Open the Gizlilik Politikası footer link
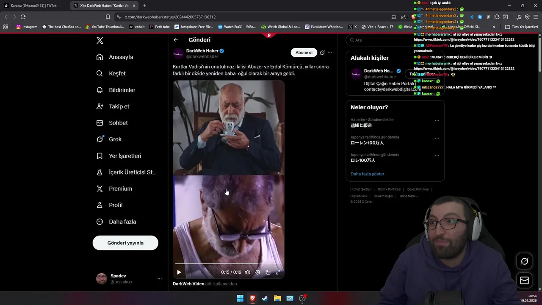The height and width of the screenshot is (305, 542). pyautogui.click(x=389, y=189)
